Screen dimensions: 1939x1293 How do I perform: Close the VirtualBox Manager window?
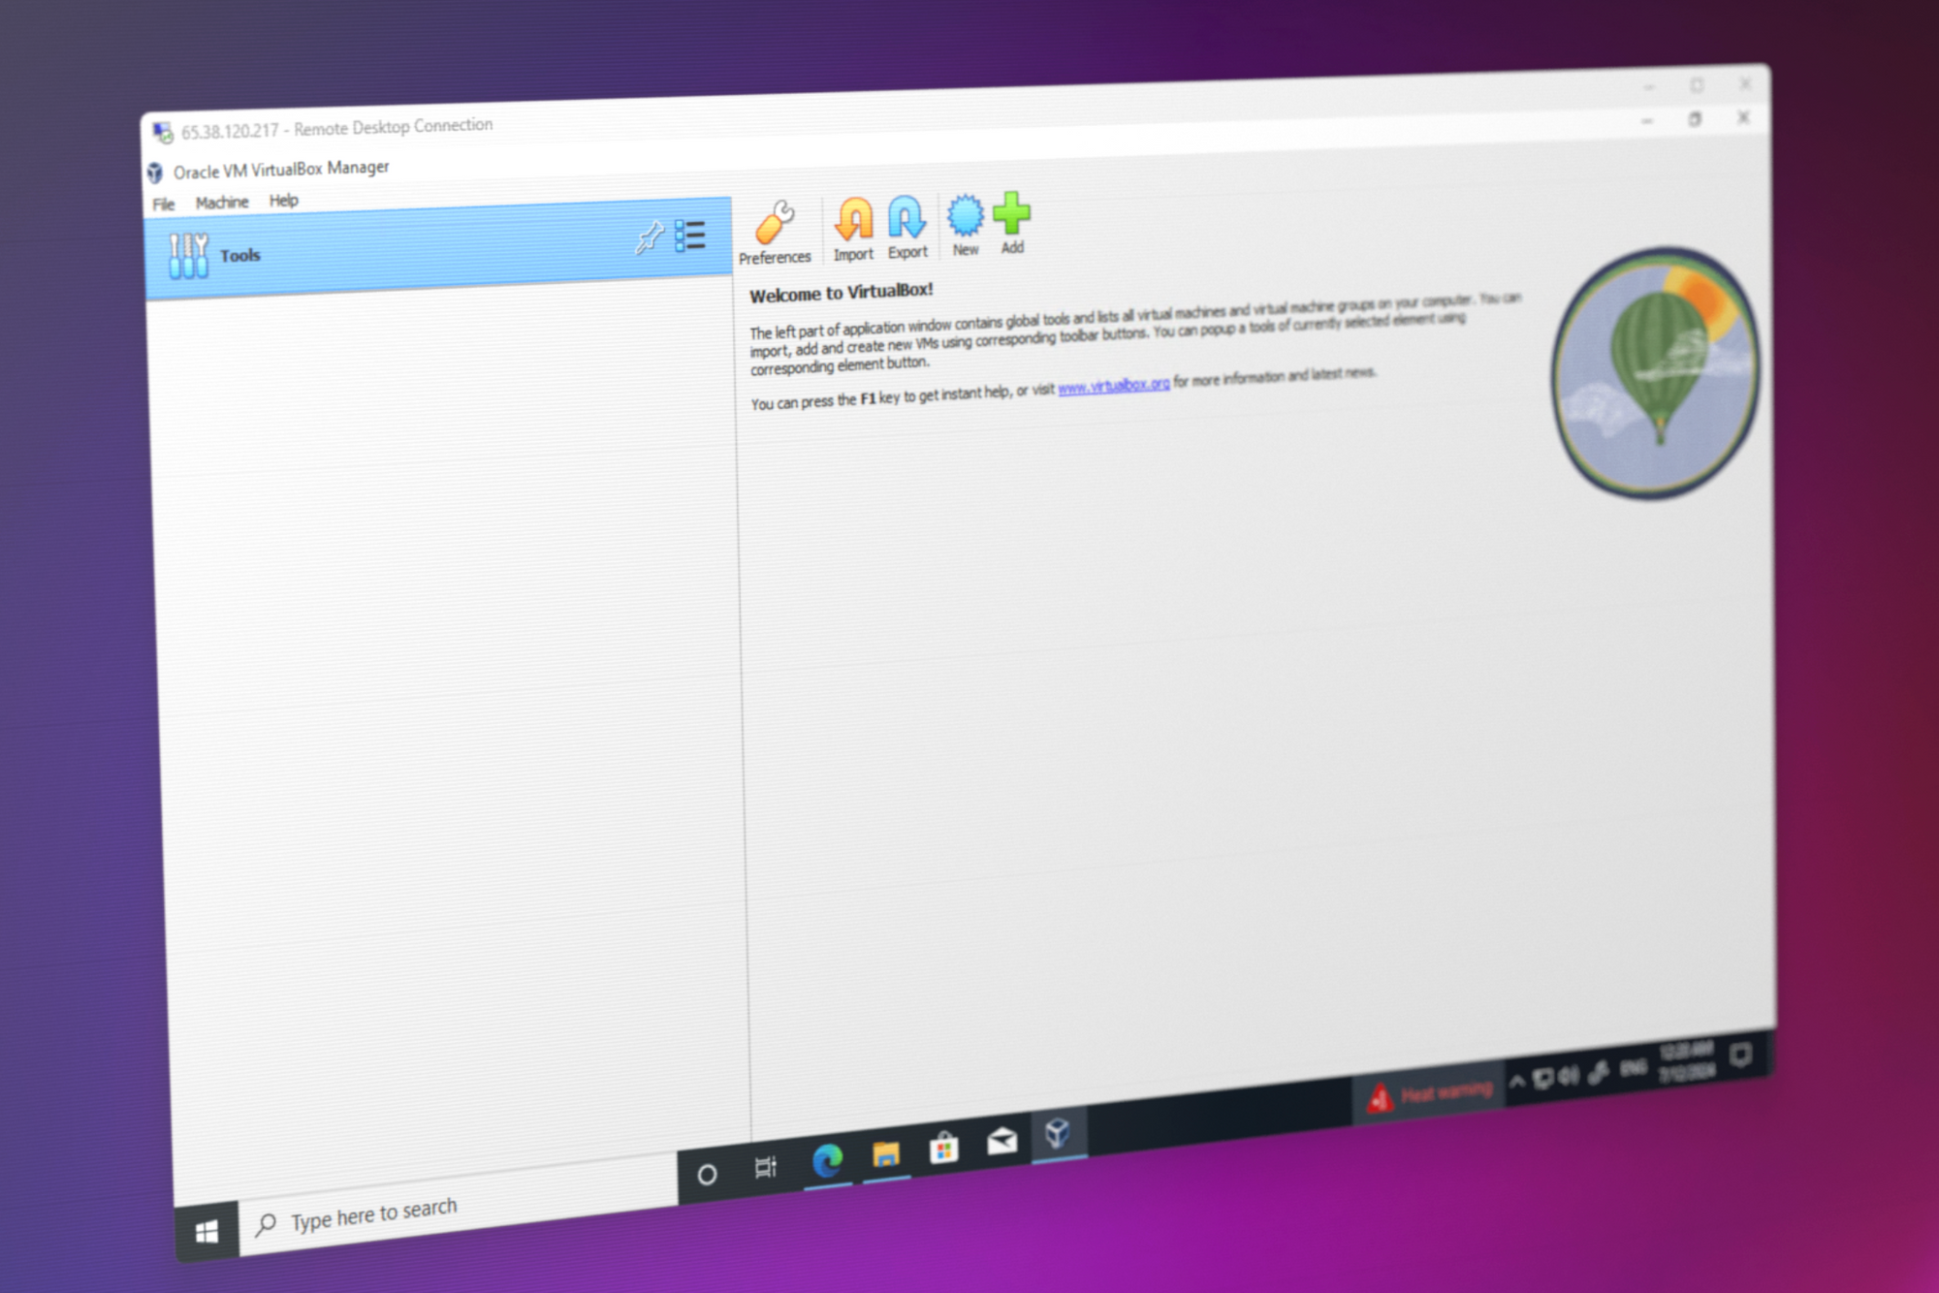(x=1743, y=116)
